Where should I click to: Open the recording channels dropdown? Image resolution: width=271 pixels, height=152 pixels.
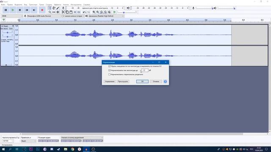[74, 16]
